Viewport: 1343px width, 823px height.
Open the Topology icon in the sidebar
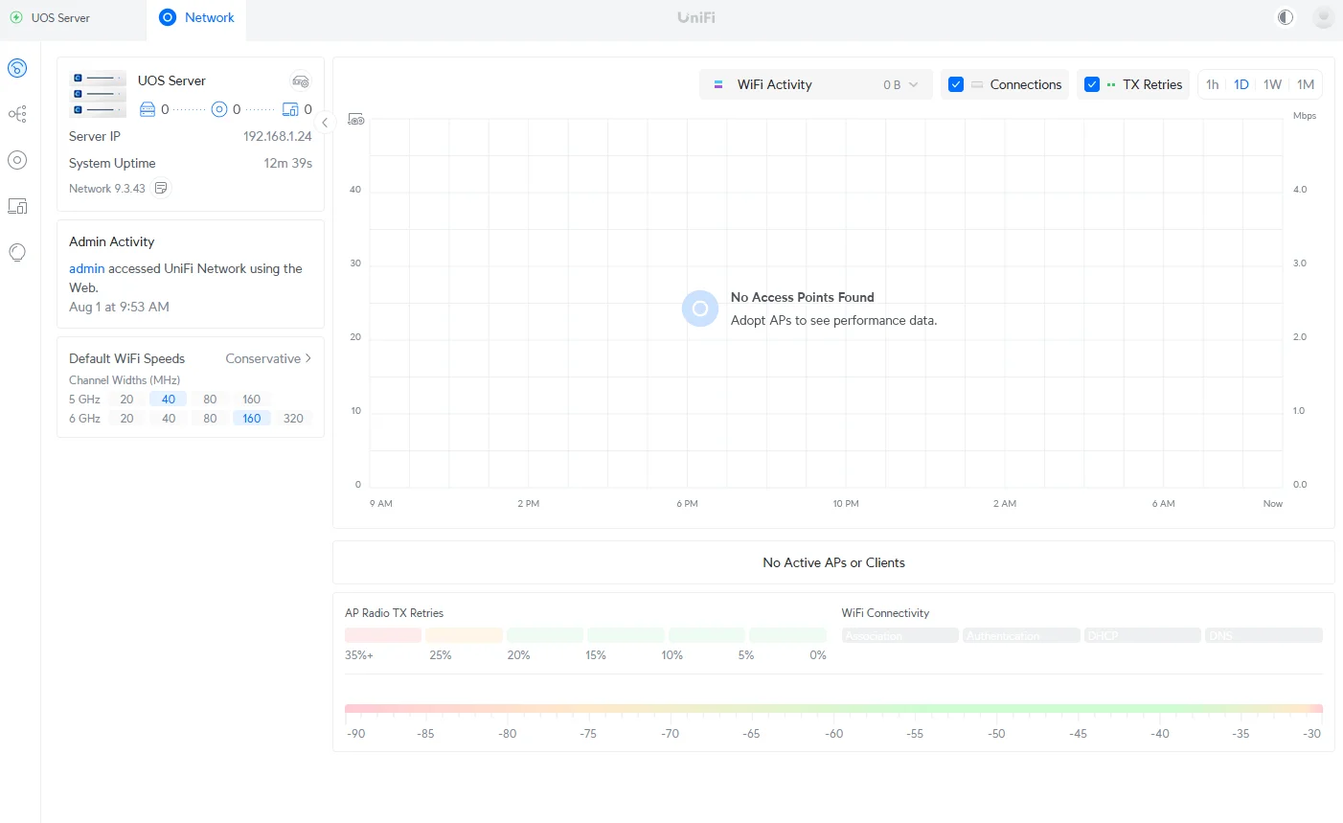click(17, 114)
